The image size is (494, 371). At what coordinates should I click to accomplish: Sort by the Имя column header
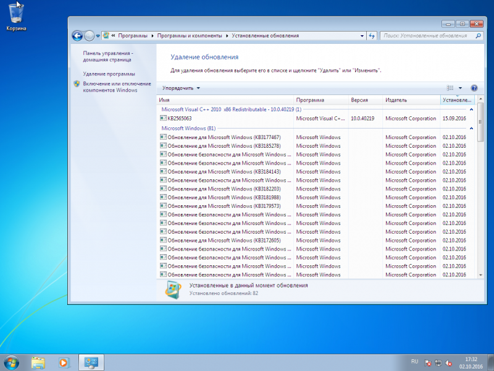(225, 100)
